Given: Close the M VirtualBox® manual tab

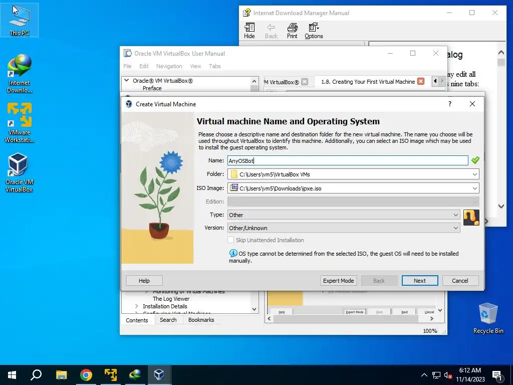Looking at the screenshot, I should coord(305,82).
